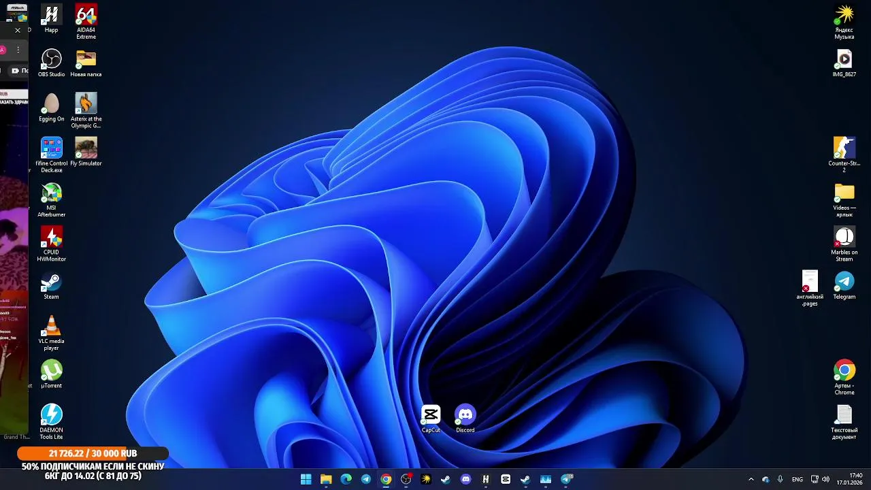Image resolution: width=871 pixels, height=490 pixels.
Task: Select the CPUID HWMonitor shortcut
Action: [52, 244]
